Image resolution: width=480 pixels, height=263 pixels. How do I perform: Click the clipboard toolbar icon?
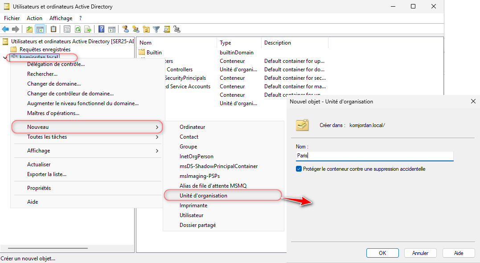[53, 29]
